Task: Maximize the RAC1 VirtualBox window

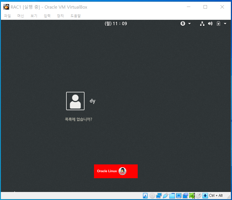Action: 205,7
